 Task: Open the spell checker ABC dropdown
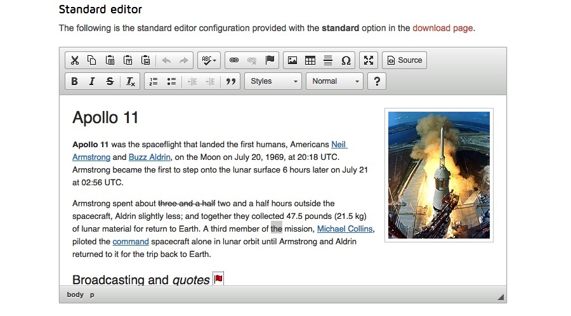coord(209,60)
